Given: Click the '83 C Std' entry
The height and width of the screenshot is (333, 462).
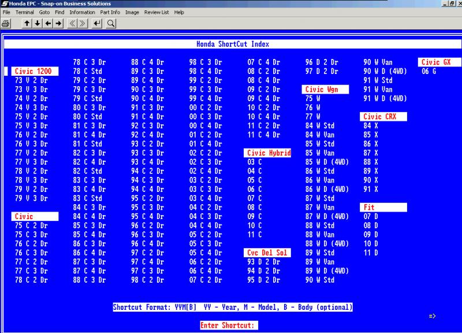Looking at the screenshot, I should pos(88,198).
